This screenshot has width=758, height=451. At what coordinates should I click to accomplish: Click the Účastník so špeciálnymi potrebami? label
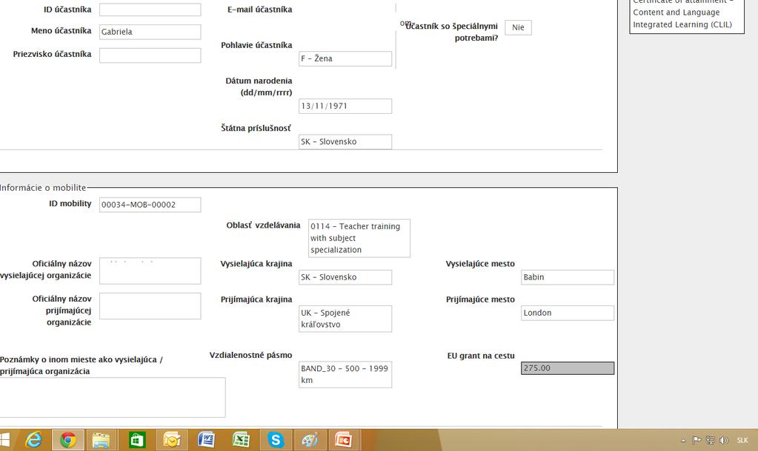coord(451,32)
